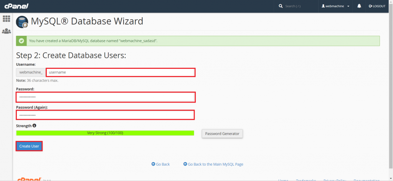Screen dimensions: 393x181
Task: Open the User Manager people icon
Action: 6,31
